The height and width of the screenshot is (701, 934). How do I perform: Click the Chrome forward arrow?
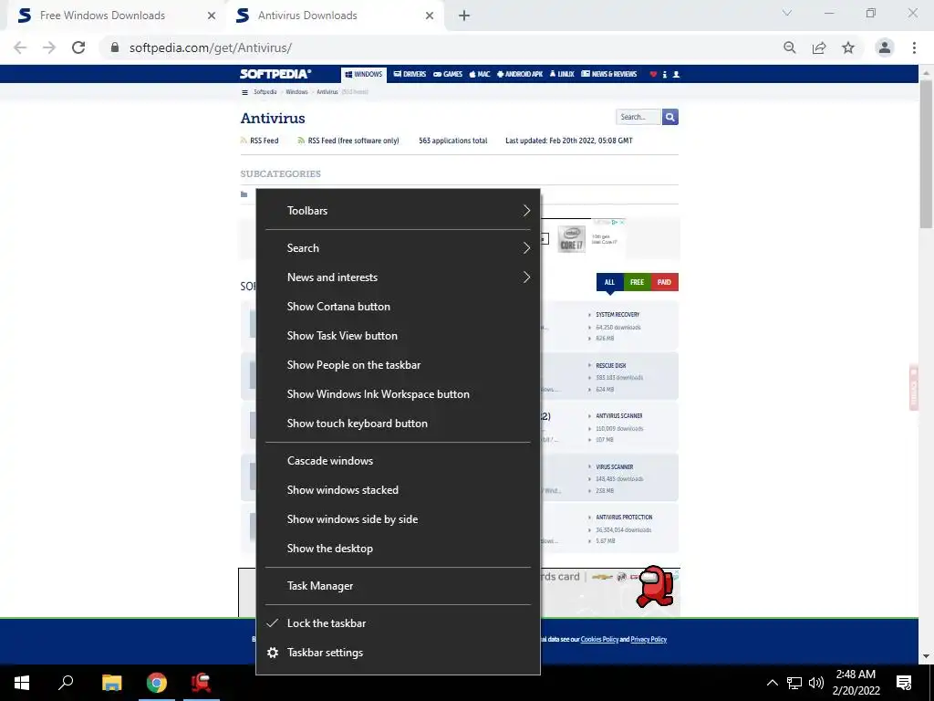click(49, 47)
